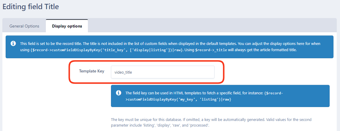
Task: Click the 'Editing field Title' page heading
Action: tap(30, 7)
